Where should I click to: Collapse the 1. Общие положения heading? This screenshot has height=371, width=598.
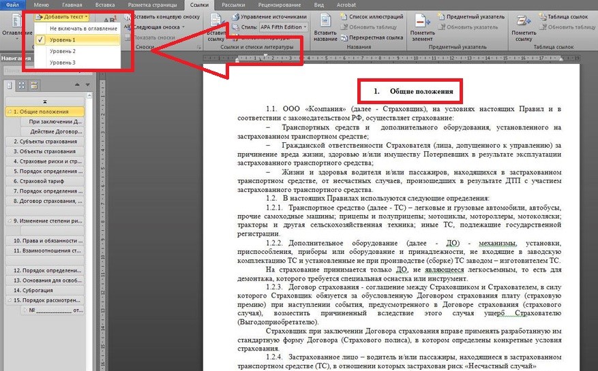10,112
